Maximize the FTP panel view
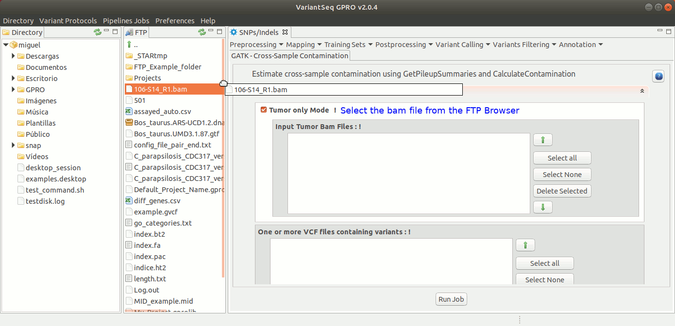Screen dimensions: 675x326 tap(219, 32)
